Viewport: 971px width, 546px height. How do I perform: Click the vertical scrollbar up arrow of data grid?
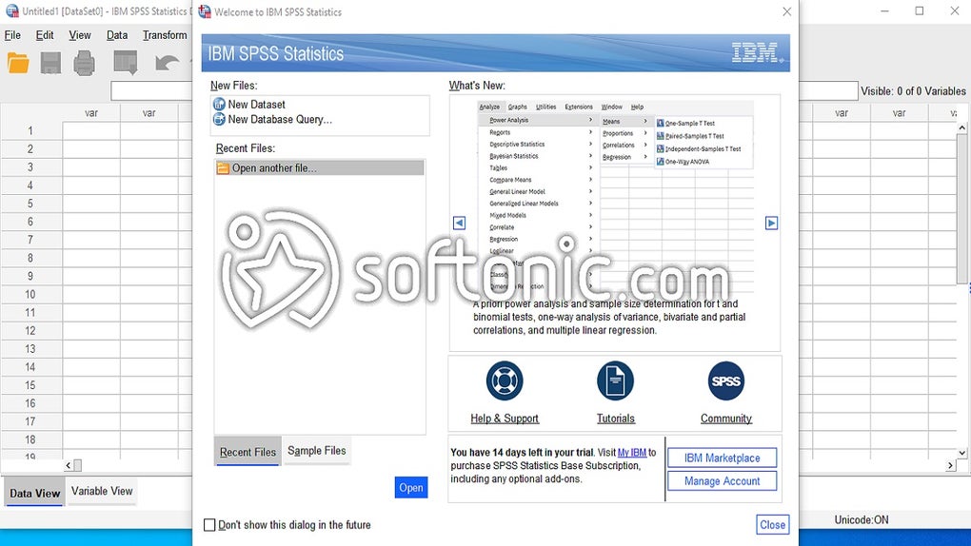pos(961,127)
